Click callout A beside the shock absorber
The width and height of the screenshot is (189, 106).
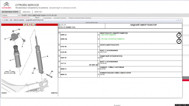click(47, 56)
